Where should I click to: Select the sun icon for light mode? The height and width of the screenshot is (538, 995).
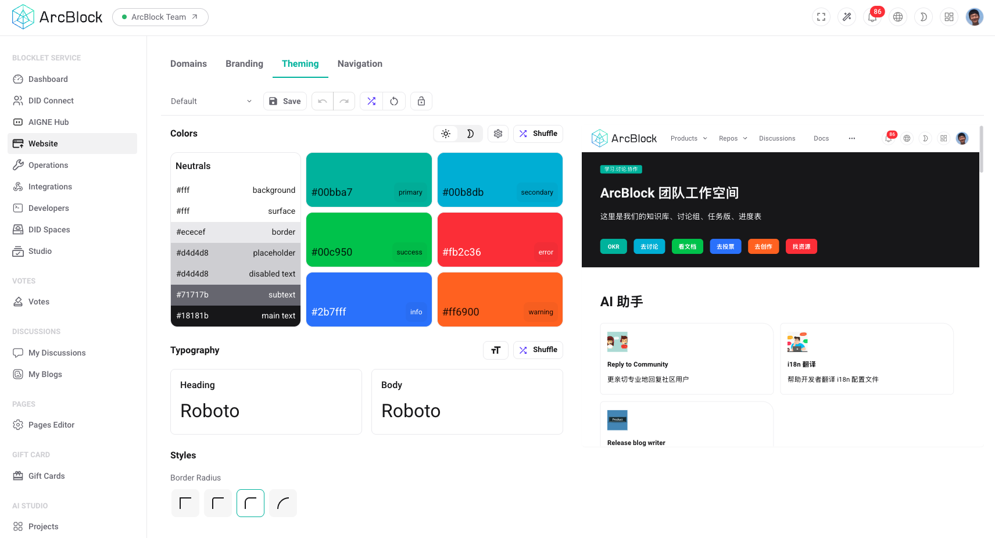446,133
